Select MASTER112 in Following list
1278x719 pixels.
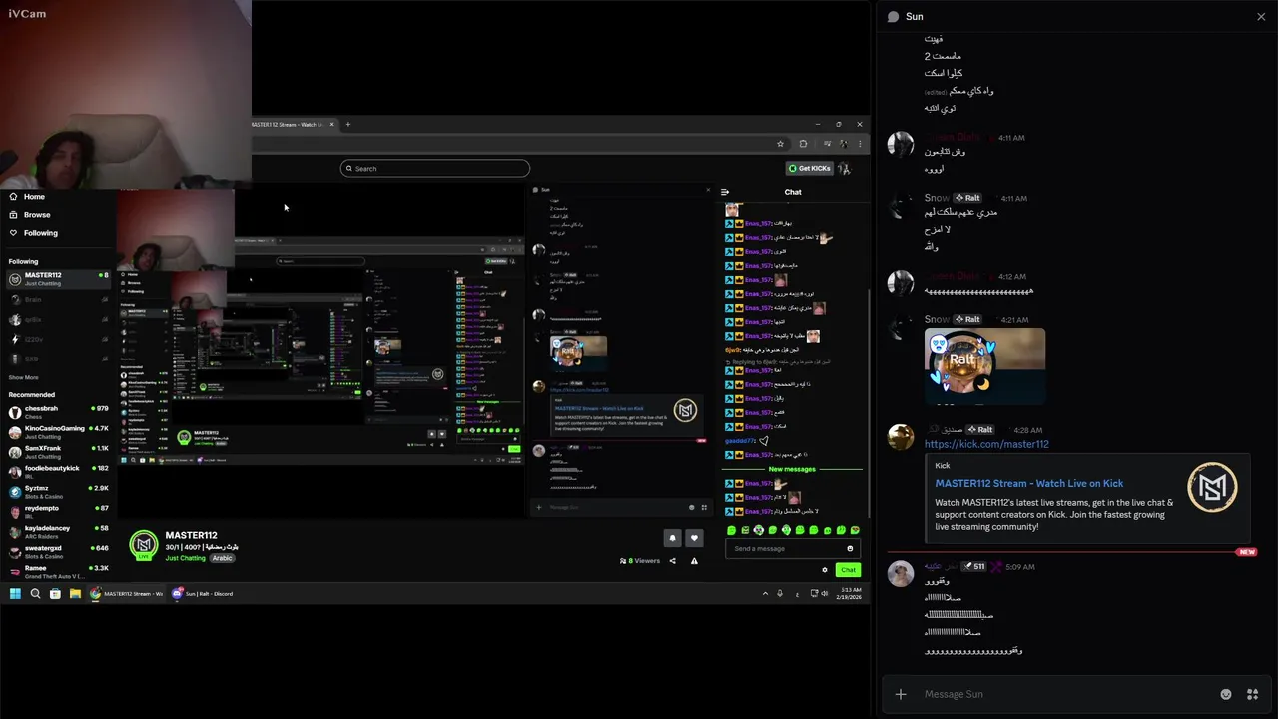tap(58, 279)
